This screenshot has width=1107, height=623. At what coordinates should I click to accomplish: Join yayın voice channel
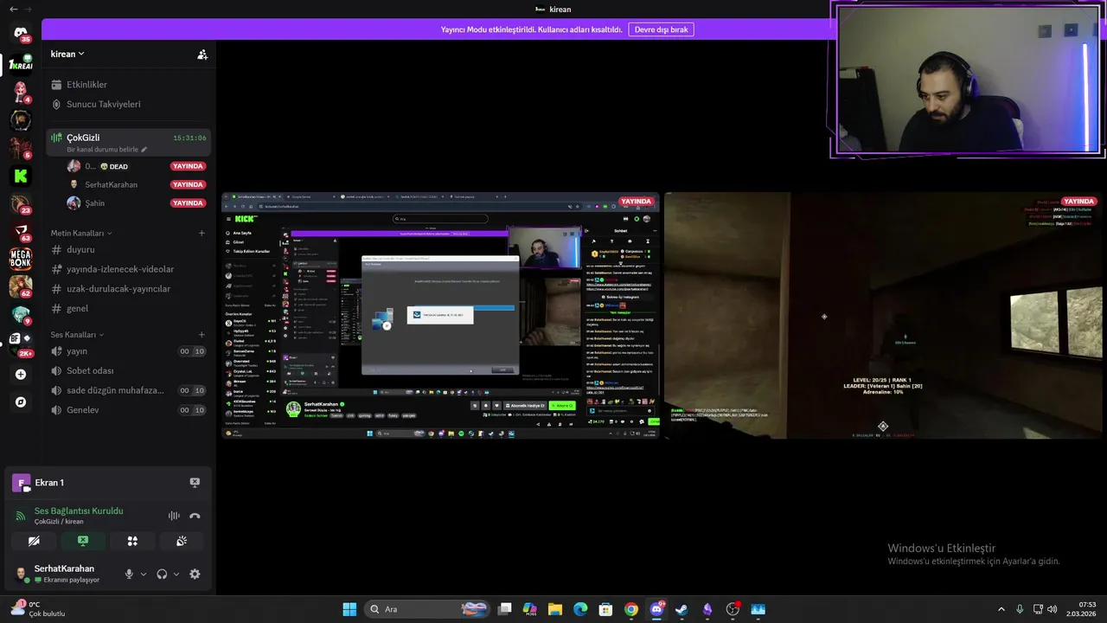coord(128,351)
